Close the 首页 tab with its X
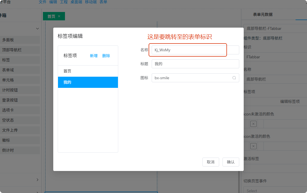 coord(59,16)
